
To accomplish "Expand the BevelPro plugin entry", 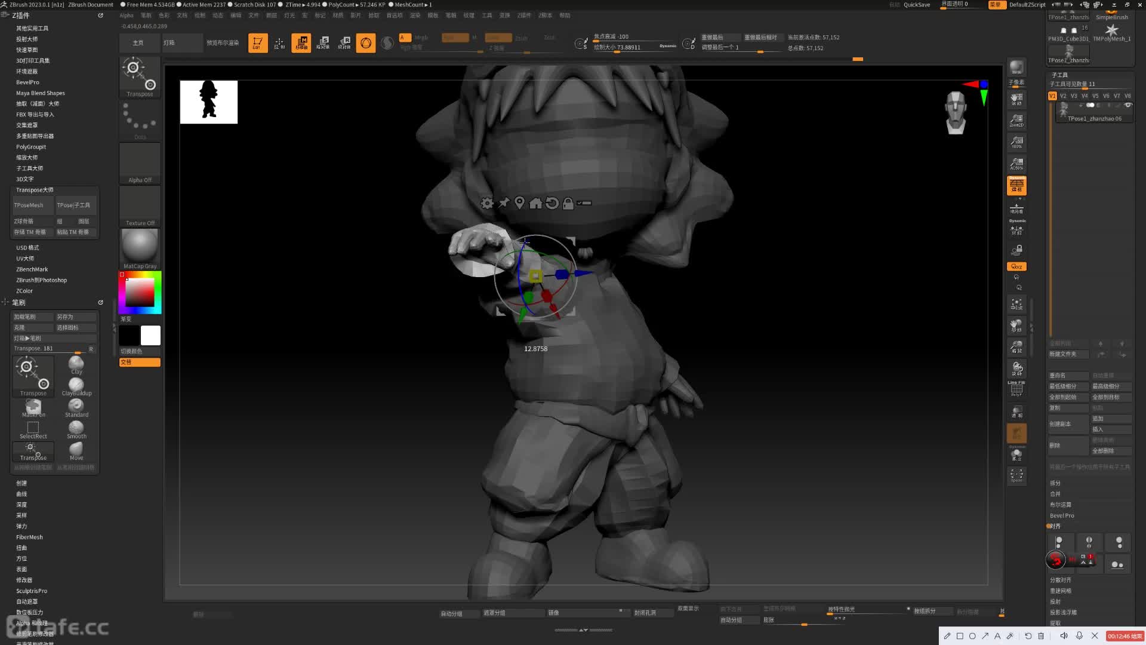I will [x=27, y=82].
